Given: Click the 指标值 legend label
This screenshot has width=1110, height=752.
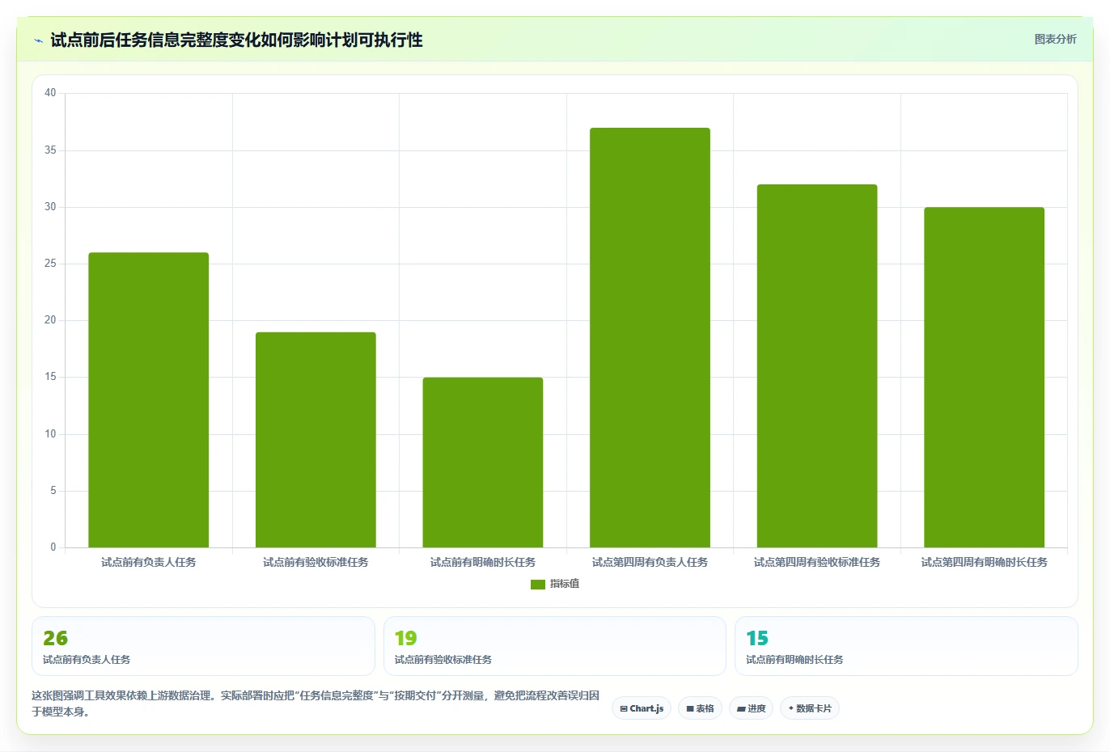Looking at the screenshot, I should tap(565, 584).
